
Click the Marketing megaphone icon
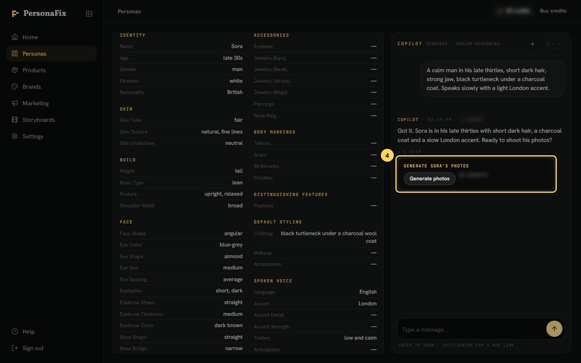coord(15,103)
